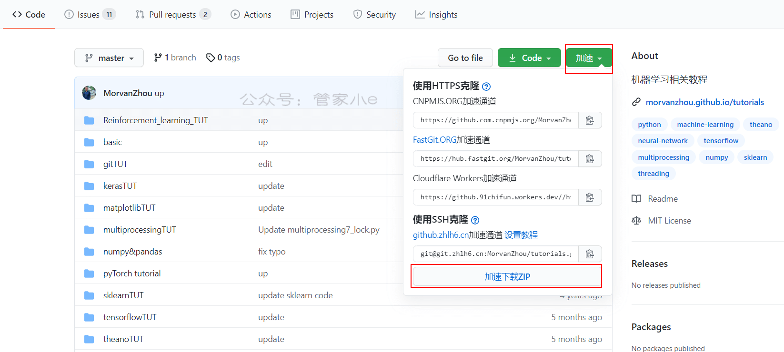This screenshot has width=784, height=352.
Task: Open the matplotlibTUT folder
Action: pos(130,208)
